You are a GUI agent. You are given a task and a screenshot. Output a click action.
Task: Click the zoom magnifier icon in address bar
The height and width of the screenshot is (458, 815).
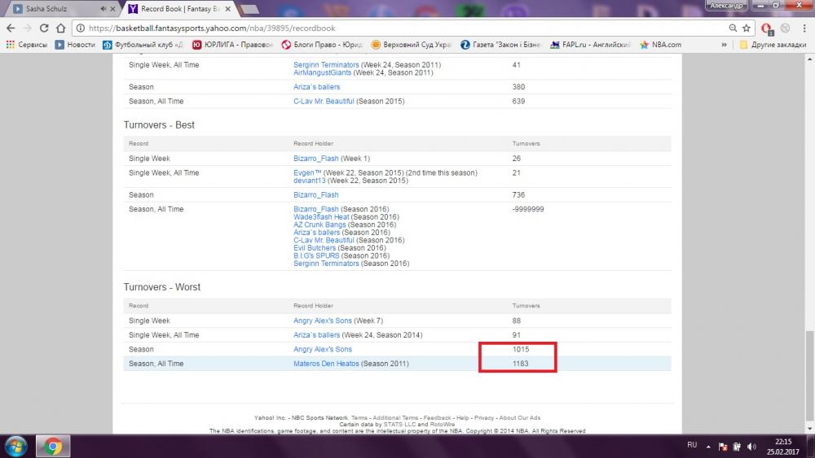click(733, 28)
